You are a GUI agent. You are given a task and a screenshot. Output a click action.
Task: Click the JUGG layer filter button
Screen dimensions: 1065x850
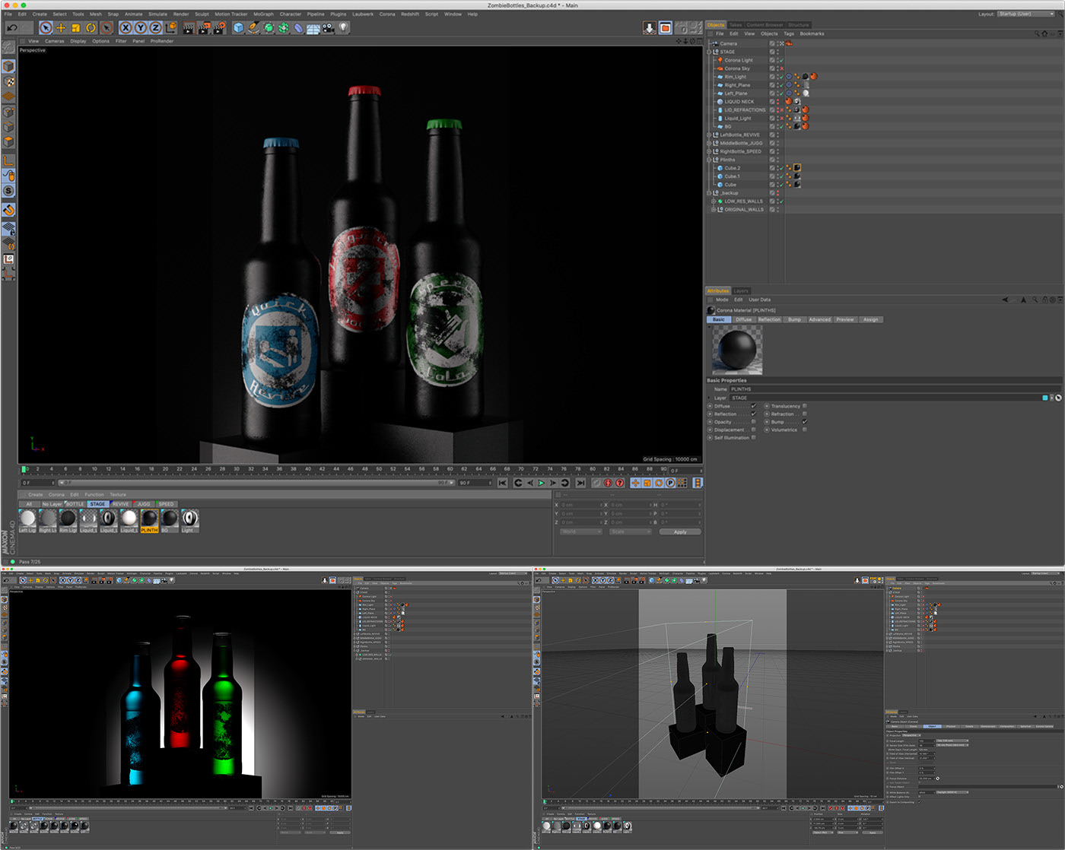point(143,503)
